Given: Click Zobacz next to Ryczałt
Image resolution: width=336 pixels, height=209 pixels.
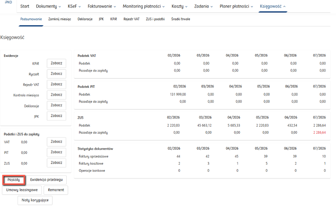Looking at the screenshot, I should point(56,74).
